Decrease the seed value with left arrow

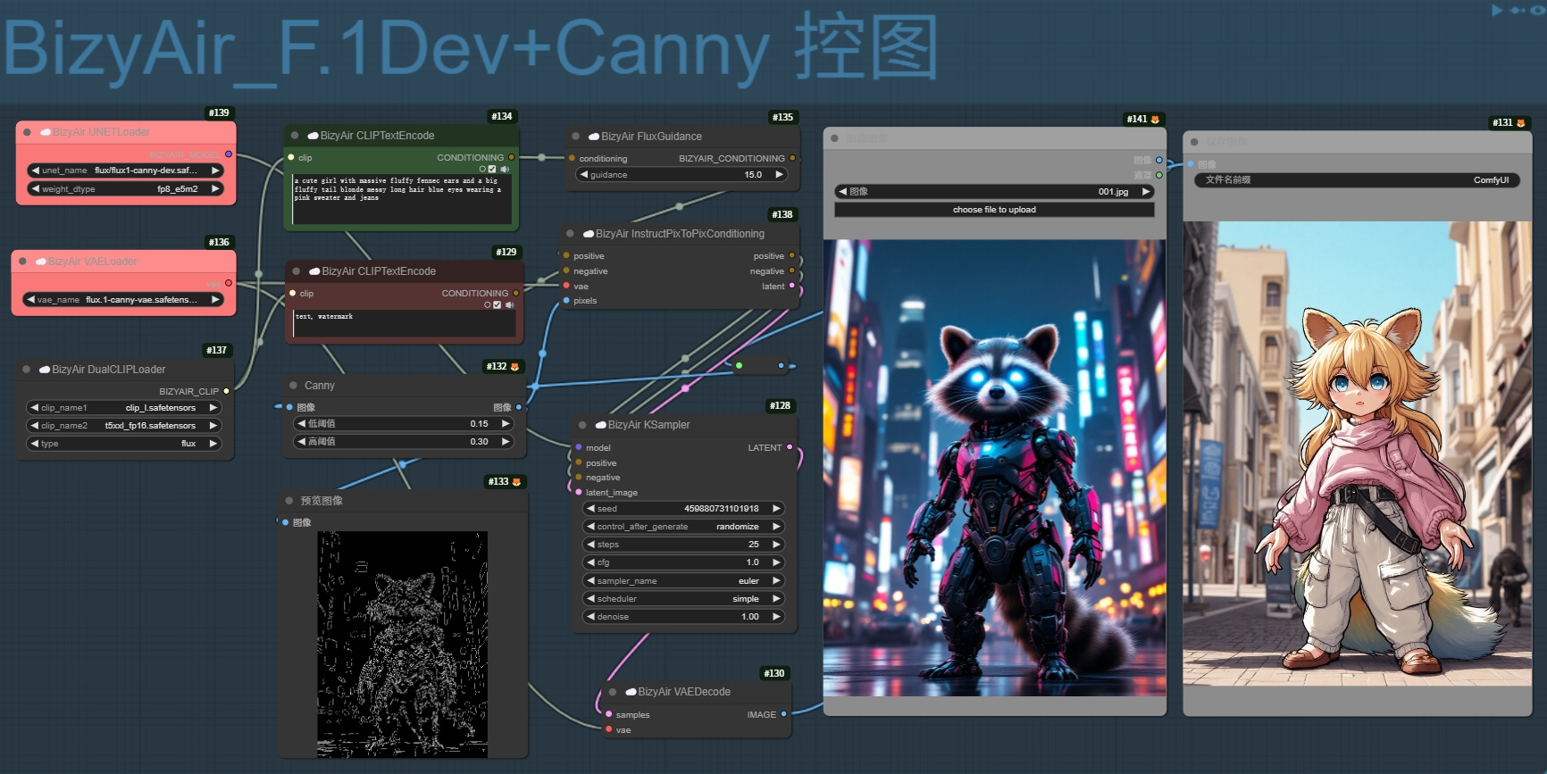coord(591,509)
